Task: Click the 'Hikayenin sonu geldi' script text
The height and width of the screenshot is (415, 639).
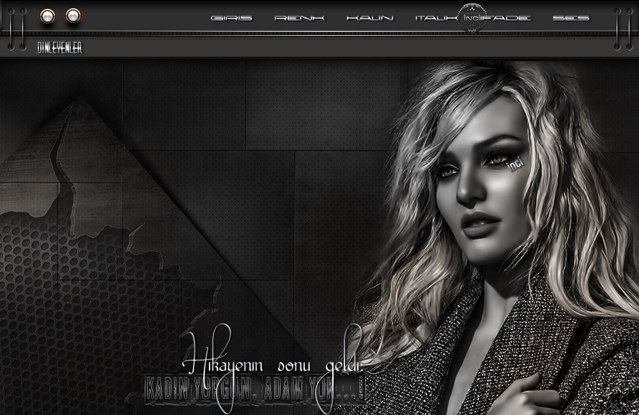Action: 272,363
